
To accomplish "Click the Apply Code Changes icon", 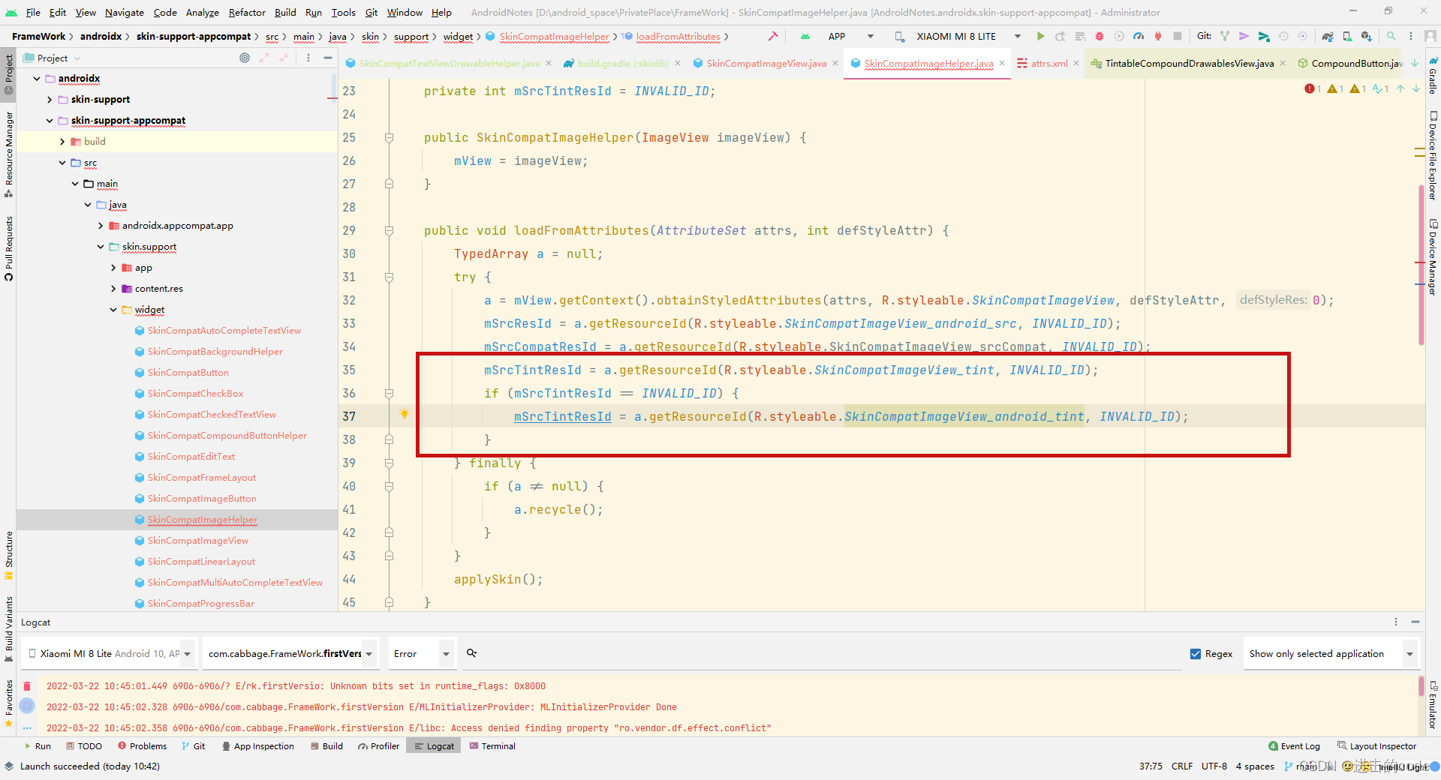I will (1080, 36).
